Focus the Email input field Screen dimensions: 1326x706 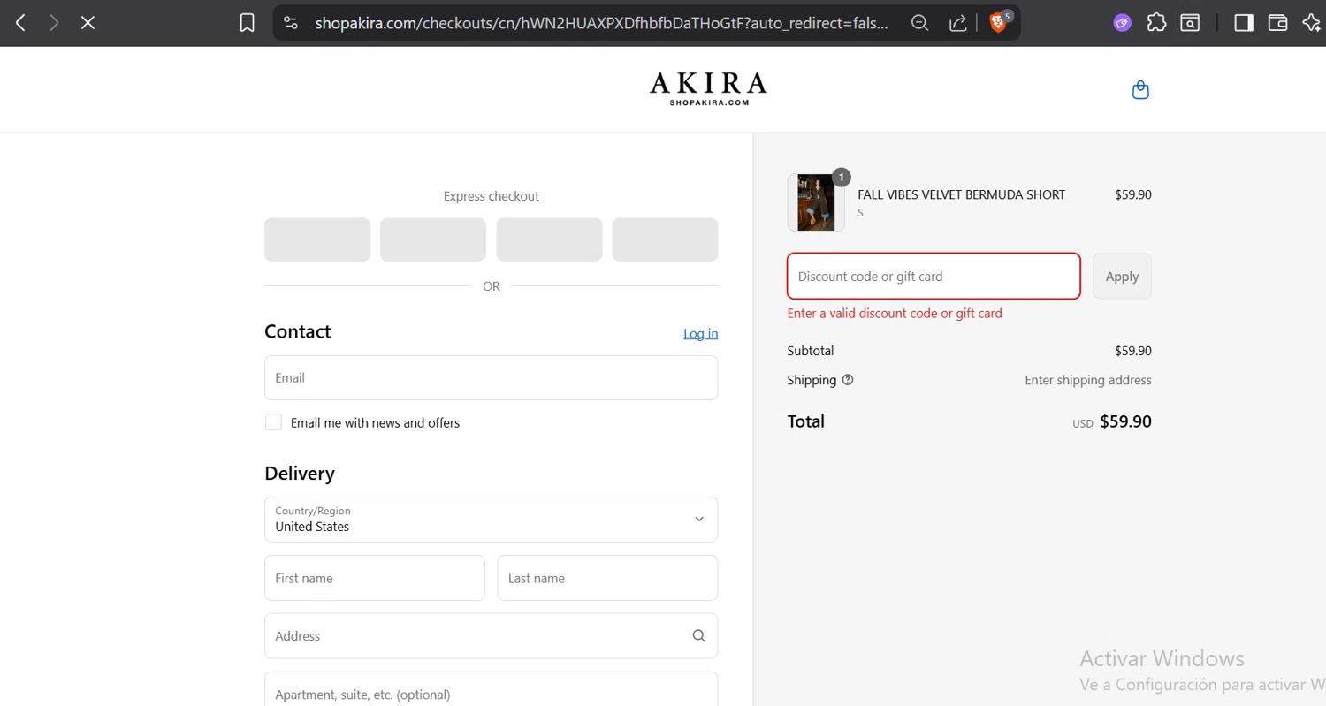491,377
